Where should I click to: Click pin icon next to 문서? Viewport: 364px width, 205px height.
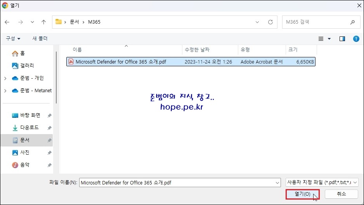pos(49,140)
